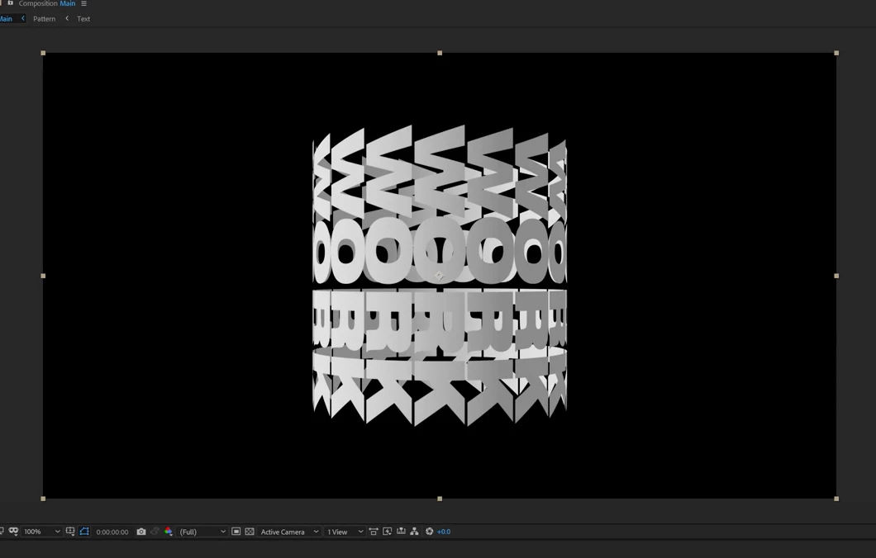Select the Main tab in the composition navigator
Viewport: 876px width, 558px height.
[6, 18]
